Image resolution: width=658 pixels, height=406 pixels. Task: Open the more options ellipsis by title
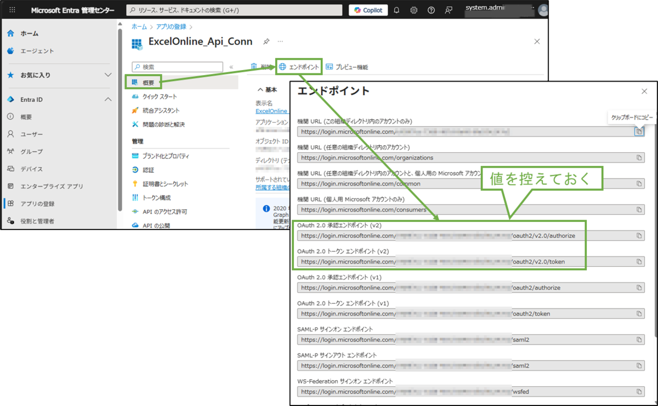280,42
